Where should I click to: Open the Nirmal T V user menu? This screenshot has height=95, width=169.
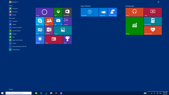(13, 2)
